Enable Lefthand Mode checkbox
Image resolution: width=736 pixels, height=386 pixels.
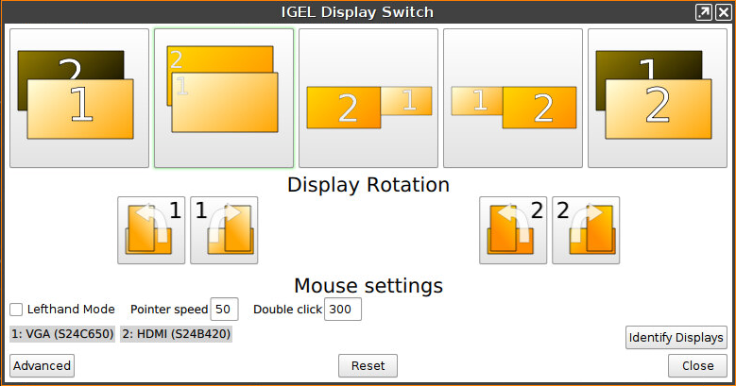pyautogui.click(x=17, y=310)
